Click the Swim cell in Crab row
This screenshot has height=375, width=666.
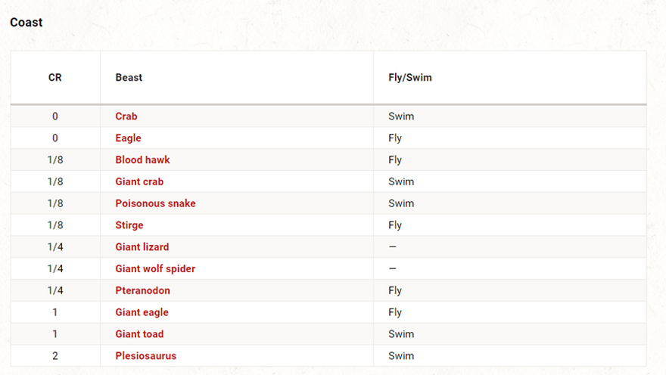pos(401,116)
